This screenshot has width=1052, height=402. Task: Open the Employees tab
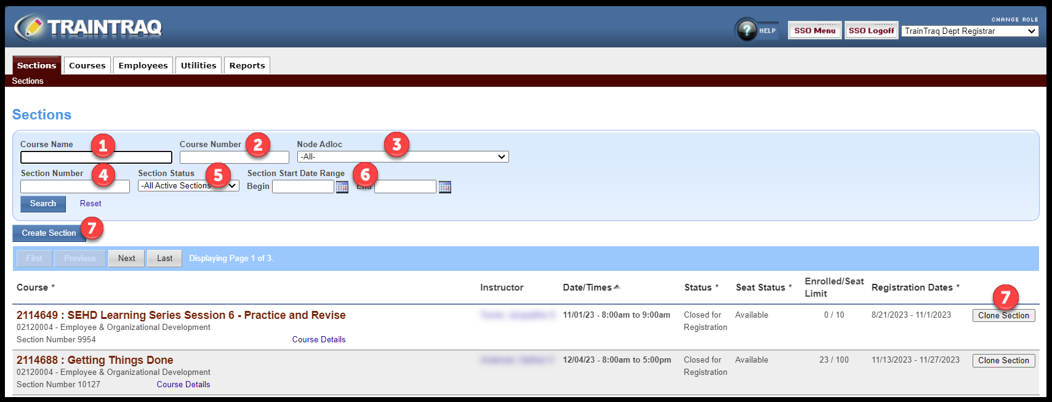143,65
